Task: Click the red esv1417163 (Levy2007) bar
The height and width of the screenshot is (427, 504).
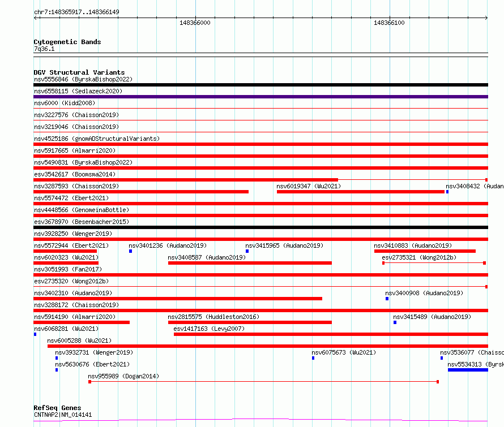Action: tap(330, 334)
